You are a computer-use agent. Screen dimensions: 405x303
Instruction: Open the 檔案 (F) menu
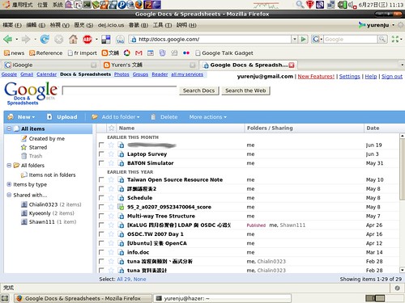tap(12, 25)
